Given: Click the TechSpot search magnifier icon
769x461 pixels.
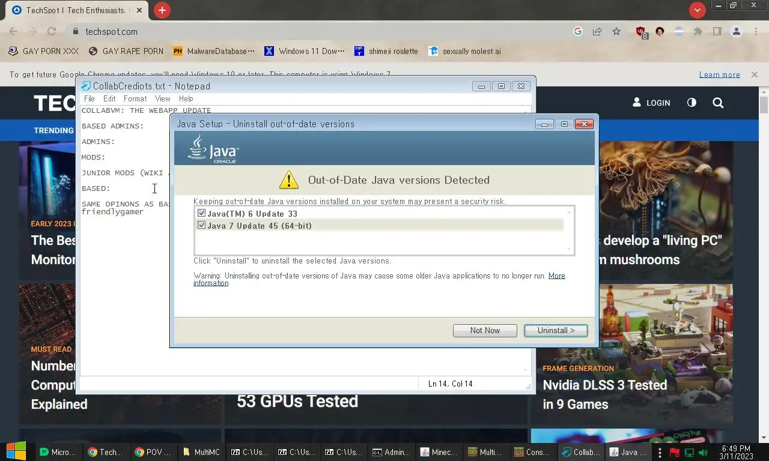Looking at the screenshot, I should [718, 103].
